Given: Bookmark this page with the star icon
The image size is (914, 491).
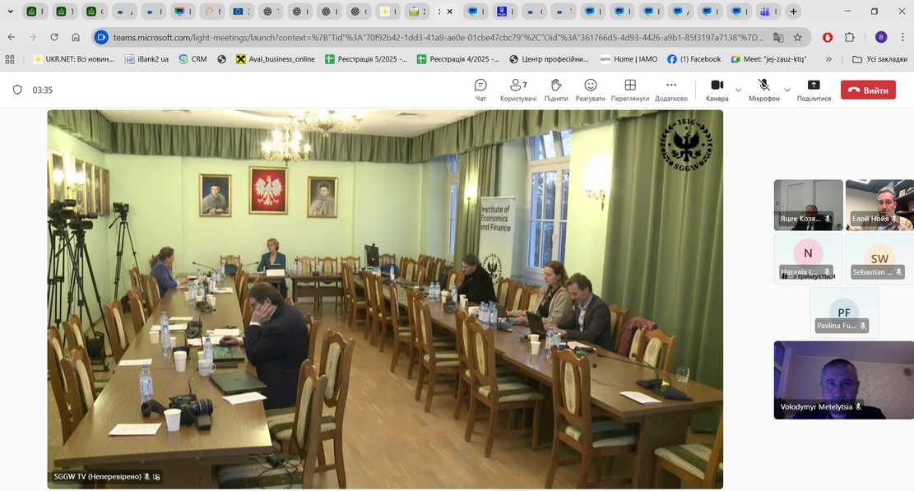Looking at the screenshot, I should (797, 37).
